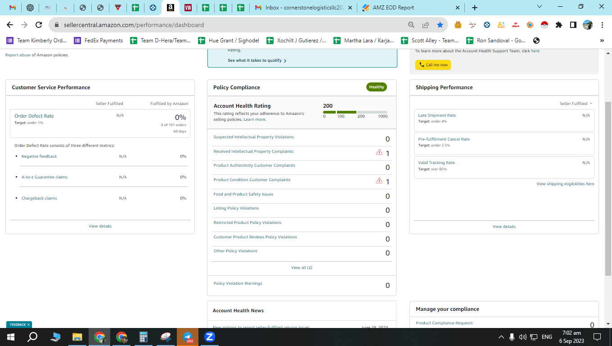Open the ChatGPT pinned tab

pyautogui.click(x=30, y=8)
